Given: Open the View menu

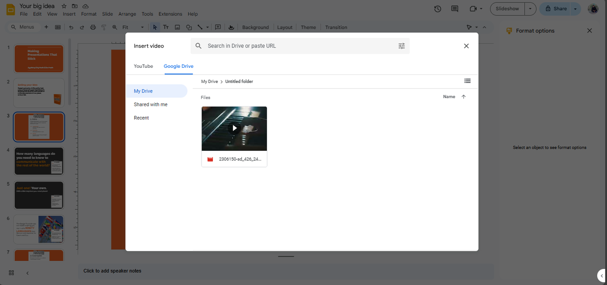Looking at the screenshot, I should 52,14.
